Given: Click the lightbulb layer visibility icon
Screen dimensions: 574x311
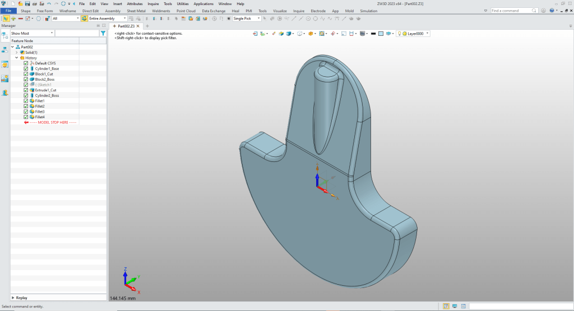Looking at the screenshot, I should (x=400, y=34).
